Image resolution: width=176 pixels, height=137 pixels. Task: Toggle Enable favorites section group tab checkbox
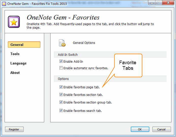tap(61, 102)
